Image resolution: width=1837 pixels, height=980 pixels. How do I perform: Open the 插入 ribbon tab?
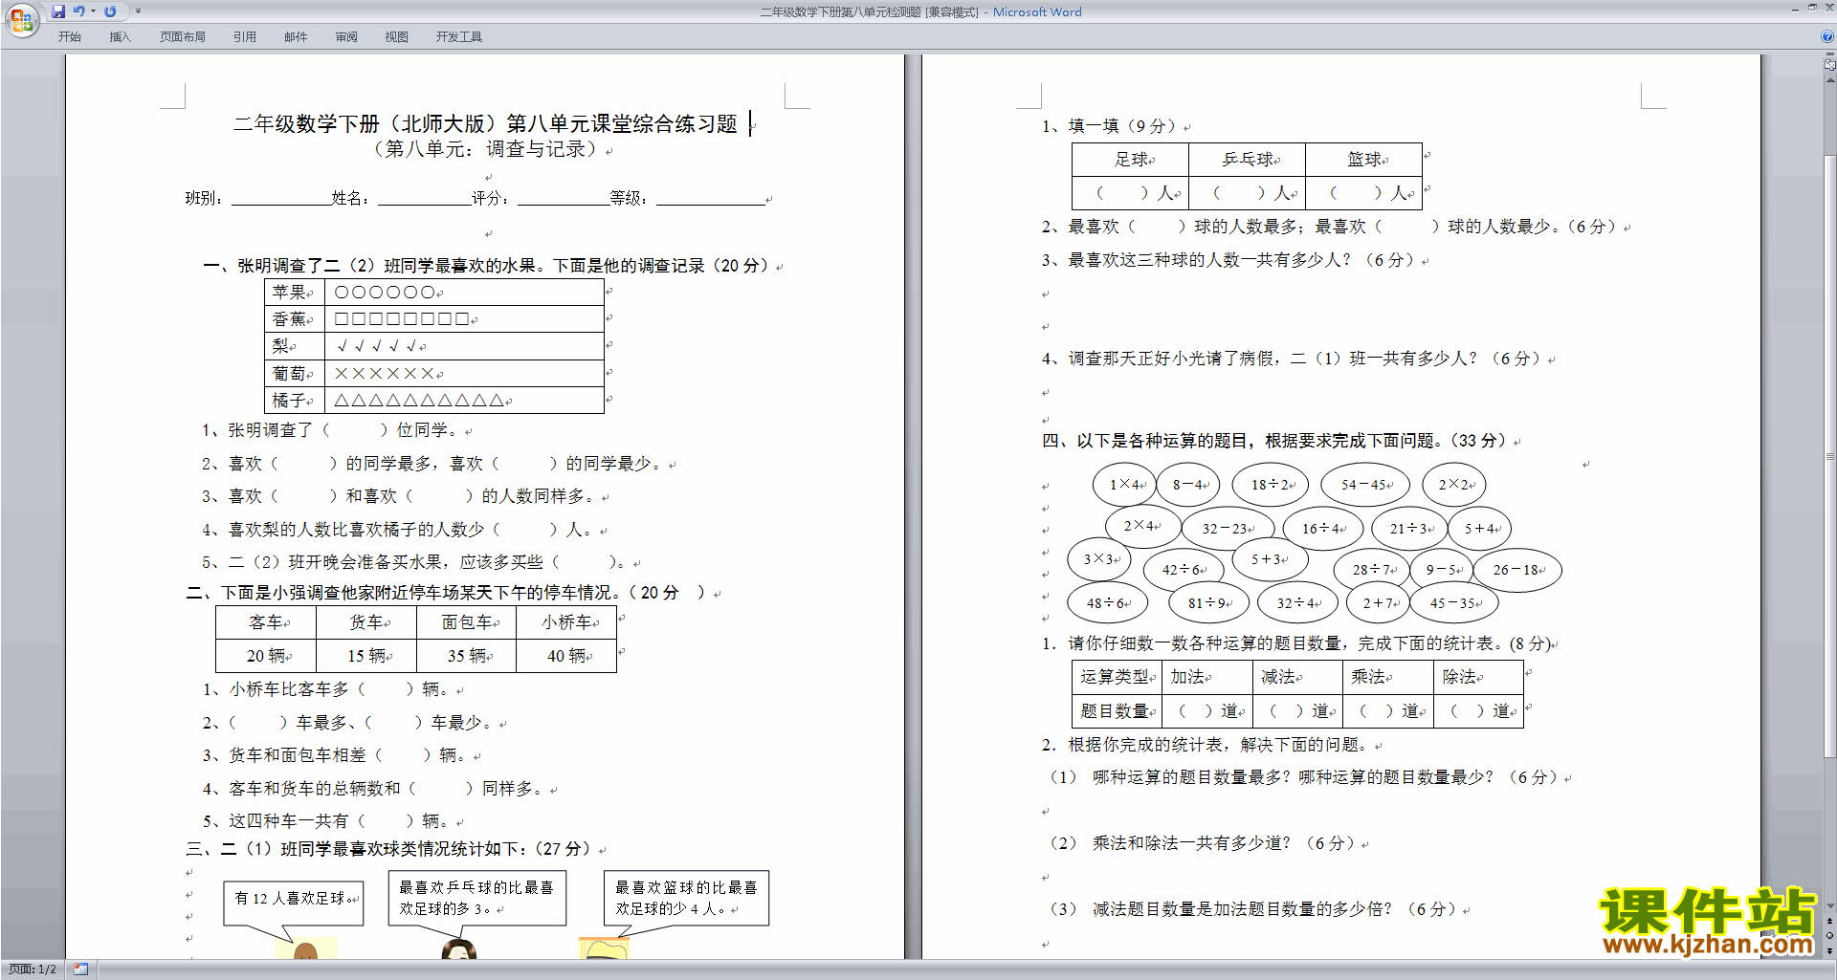(x=120, y=37)
